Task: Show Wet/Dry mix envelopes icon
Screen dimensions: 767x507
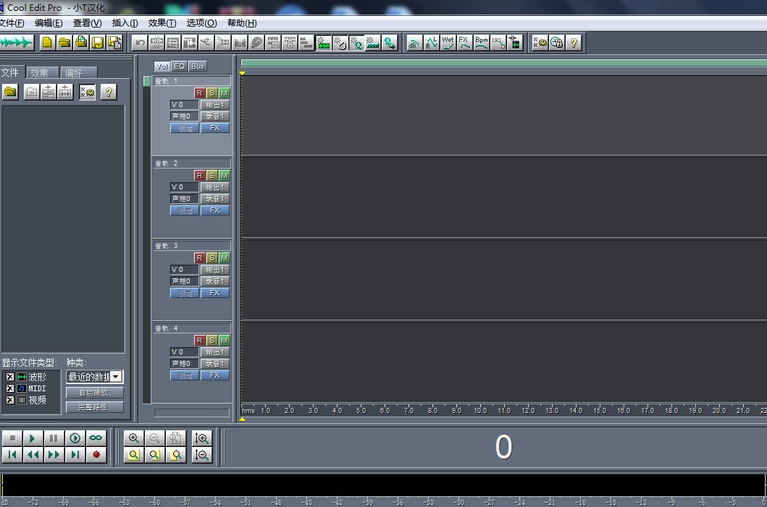Action: (x=448, y=43)
